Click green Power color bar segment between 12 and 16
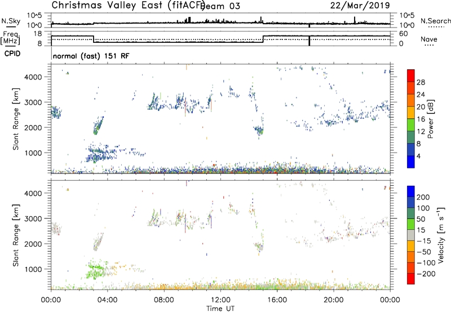 click(x=411, y=125)
